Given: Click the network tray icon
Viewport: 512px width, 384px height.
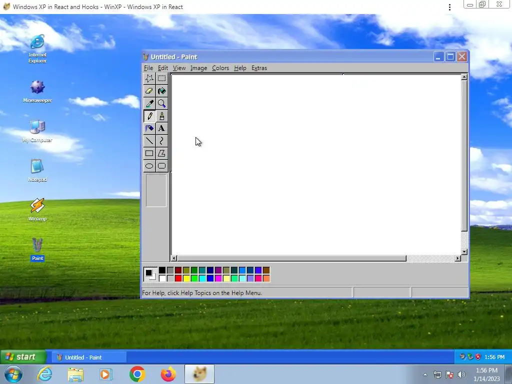Looking at the screenshot, I should 437,374.
